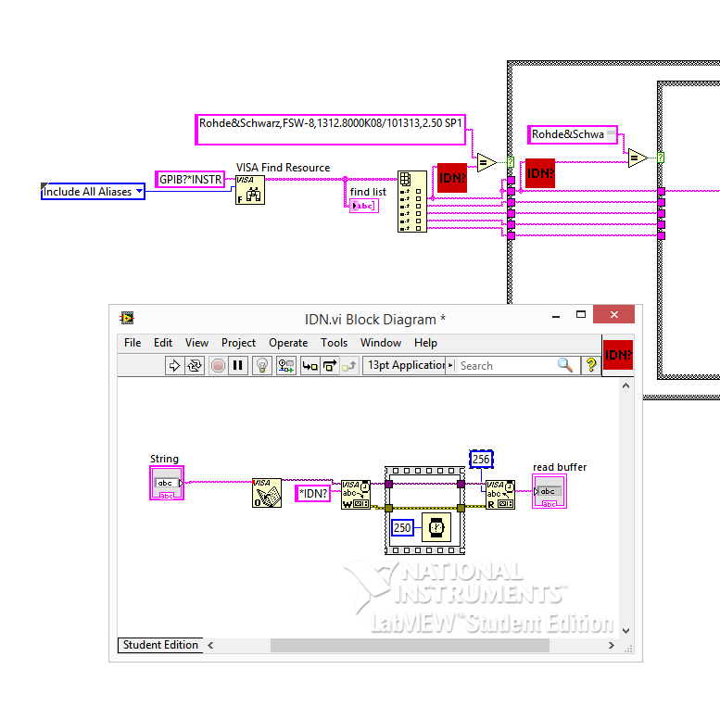
Task: Select the 250 wait time constant
Action: [x=402, y=527]
